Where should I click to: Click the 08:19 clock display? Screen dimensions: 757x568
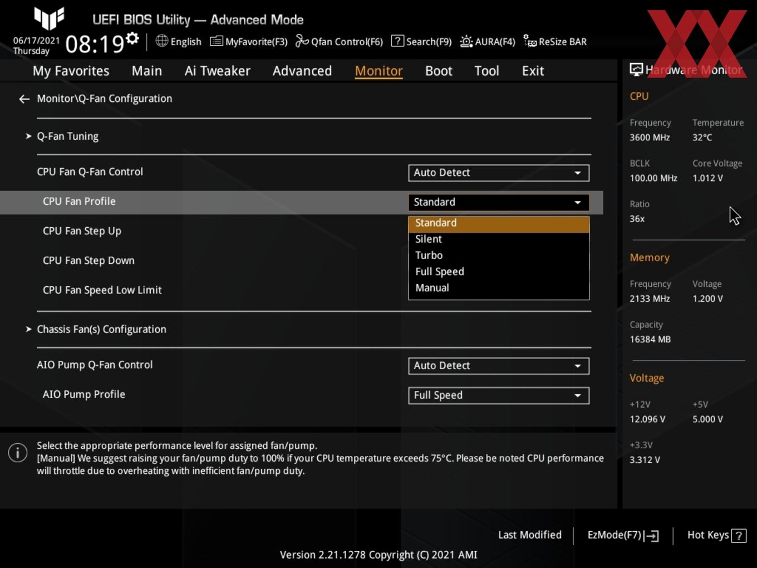pyautogui.click(x=94, y=44)
